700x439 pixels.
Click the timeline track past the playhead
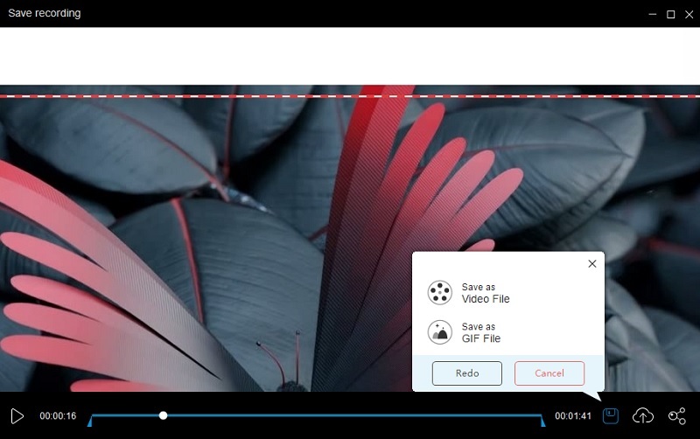point(350,415)
